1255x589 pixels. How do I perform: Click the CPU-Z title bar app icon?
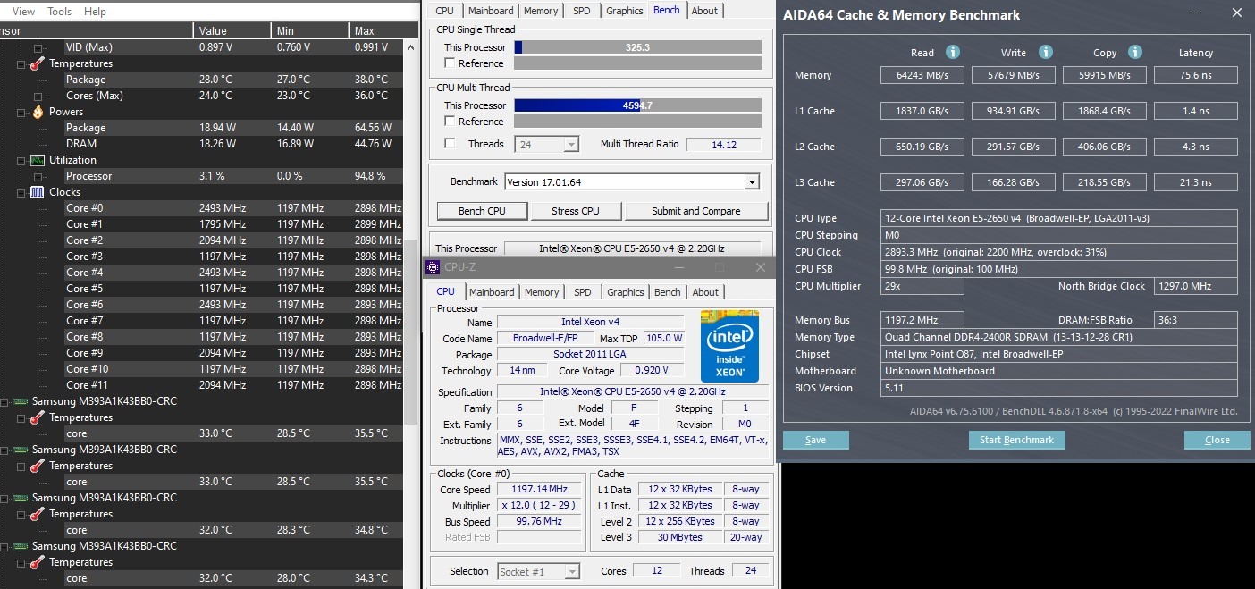pos(433,267)
